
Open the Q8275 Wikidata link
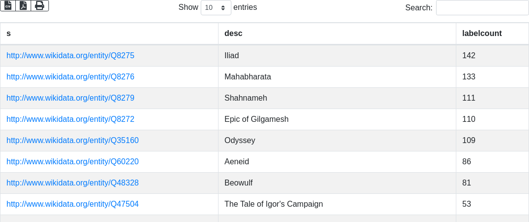(70, 56)
